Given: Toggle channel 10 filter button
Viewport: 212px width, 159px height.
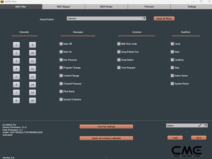Looking at the screenshot, I should pos(32,53).
